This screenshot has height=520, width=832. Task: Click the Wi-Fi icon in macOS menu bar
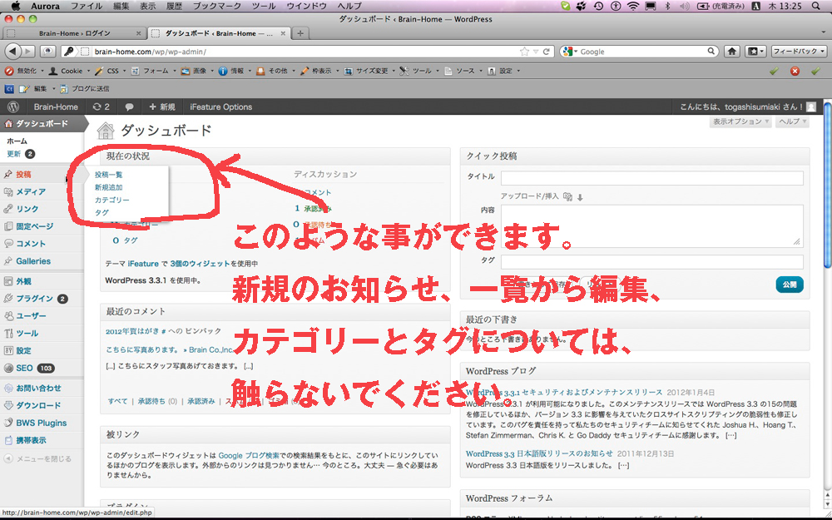[x=632, y=6]
